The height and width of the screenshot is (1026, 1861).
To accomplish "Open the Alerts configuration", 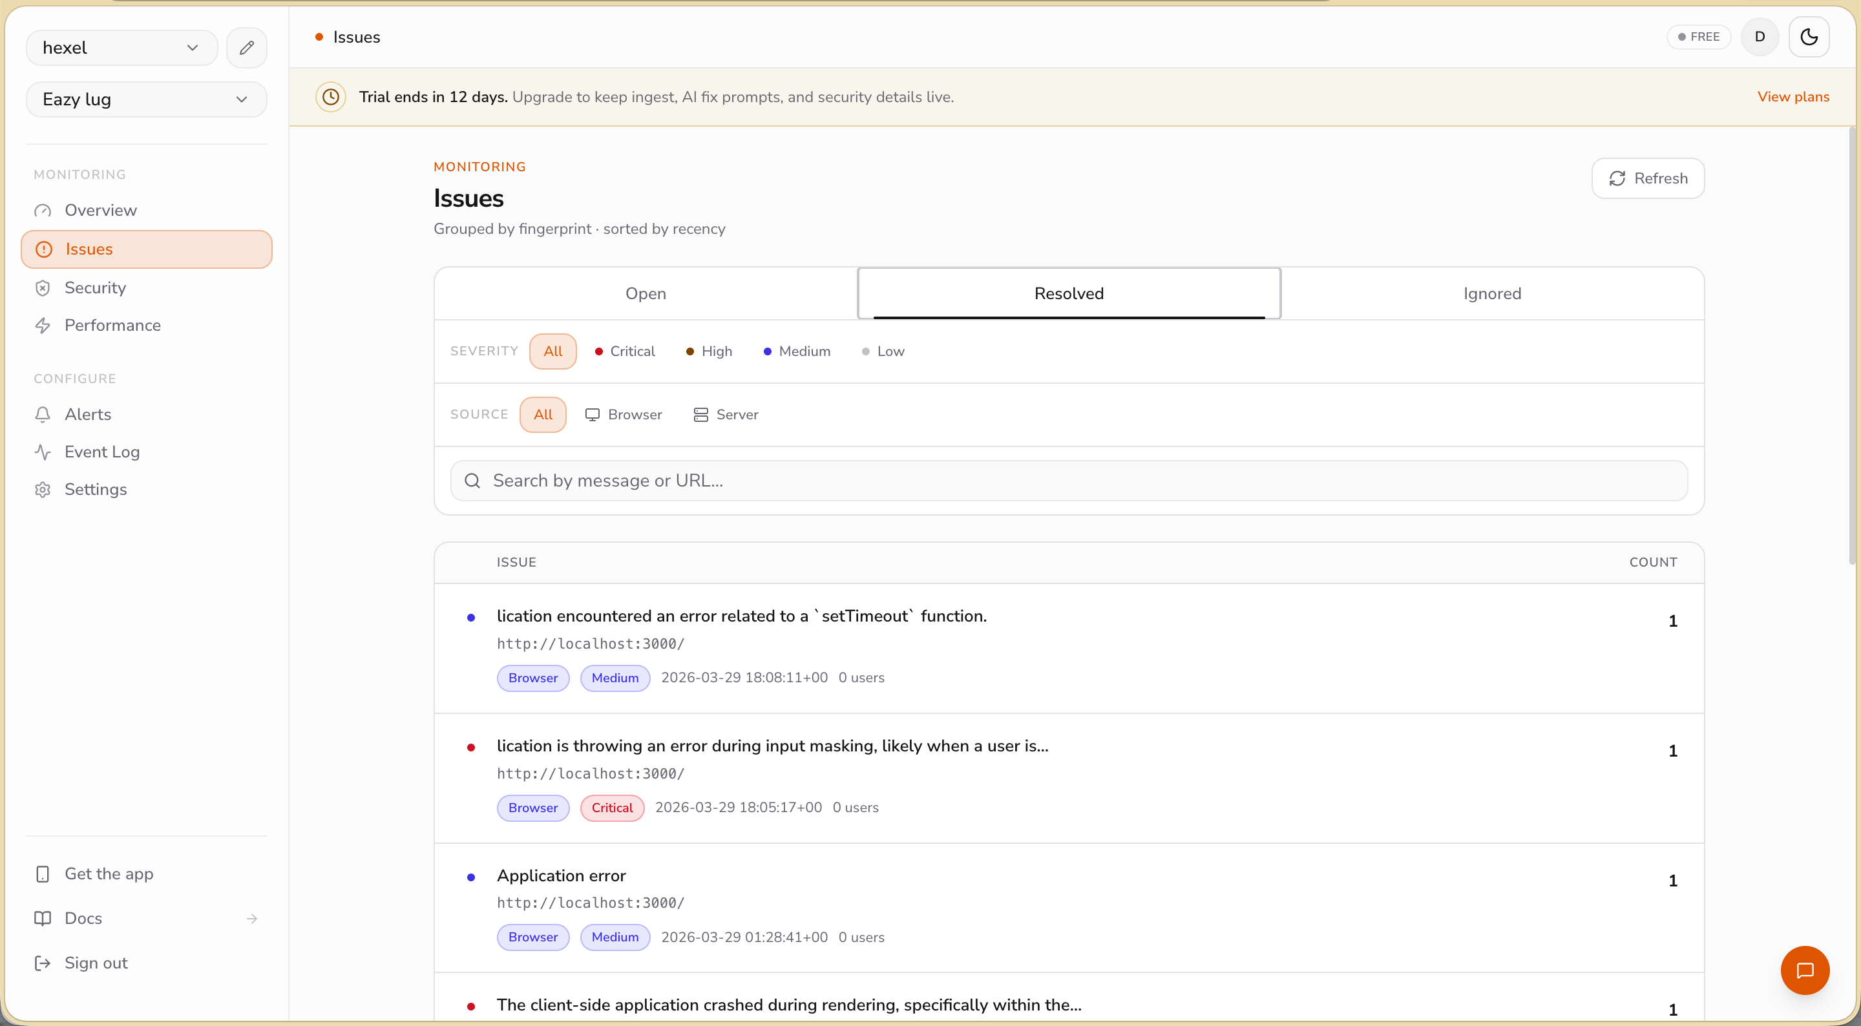I will coord(87,414).
